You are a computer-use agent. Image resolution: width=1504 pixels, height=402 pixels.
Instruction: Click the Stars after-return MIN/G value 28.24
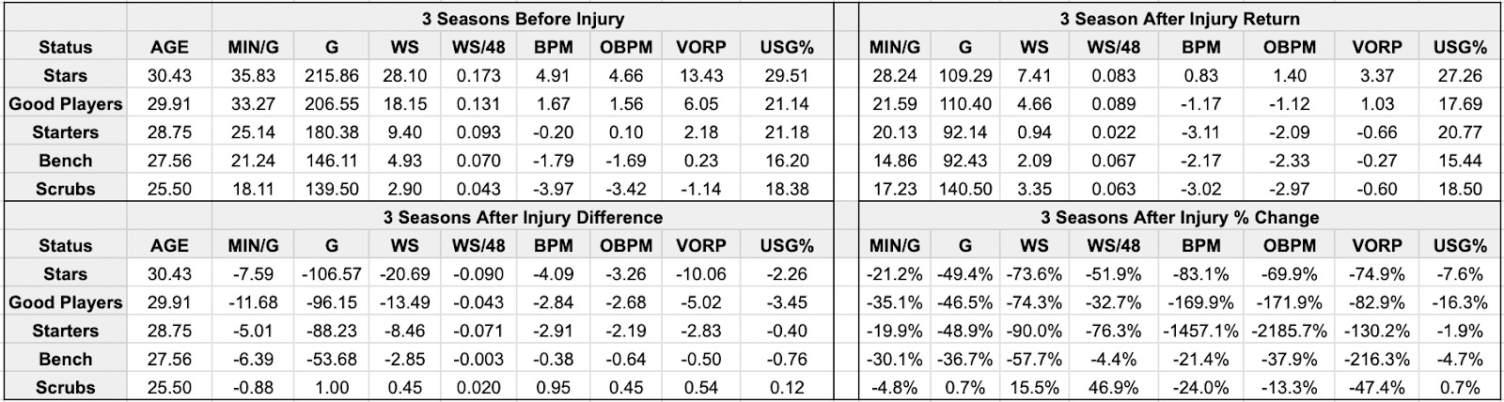coord(895,76)
